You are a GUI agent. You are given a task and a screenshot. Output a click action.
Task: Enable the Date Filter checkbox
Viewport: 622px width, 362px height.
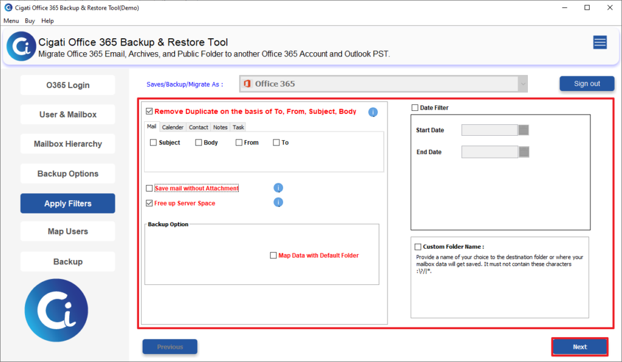pos(415,108)
